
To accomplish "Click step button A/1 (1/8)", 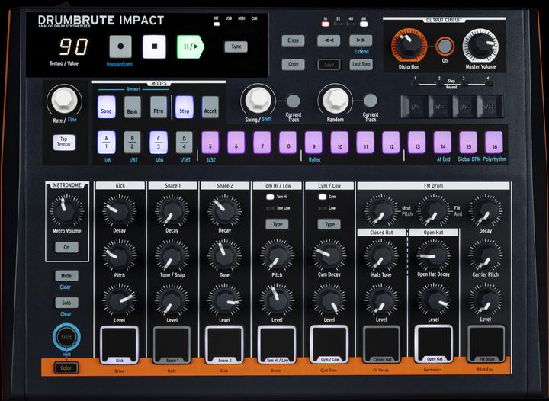I will coord(107,143).
